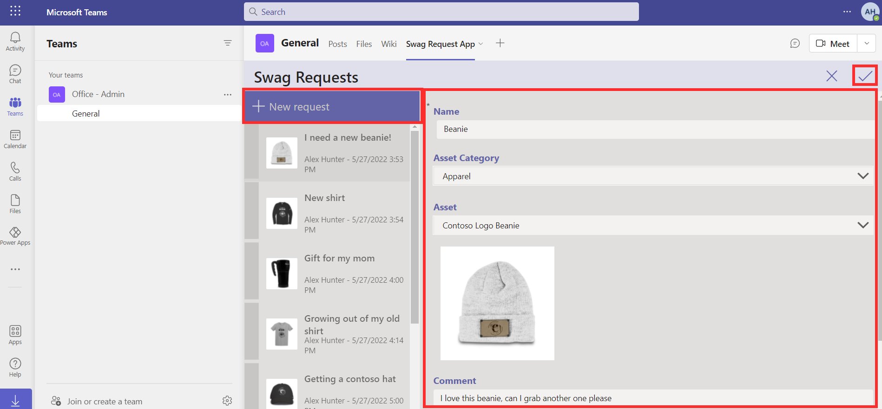
Task: Expand the Meet options dropdown arrow
Action: [867, 44]
